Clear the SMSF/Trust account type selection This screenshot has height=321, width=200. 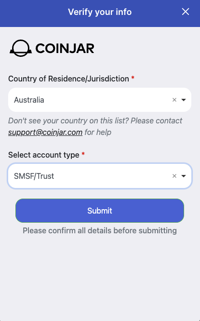[x=174, y=176]
